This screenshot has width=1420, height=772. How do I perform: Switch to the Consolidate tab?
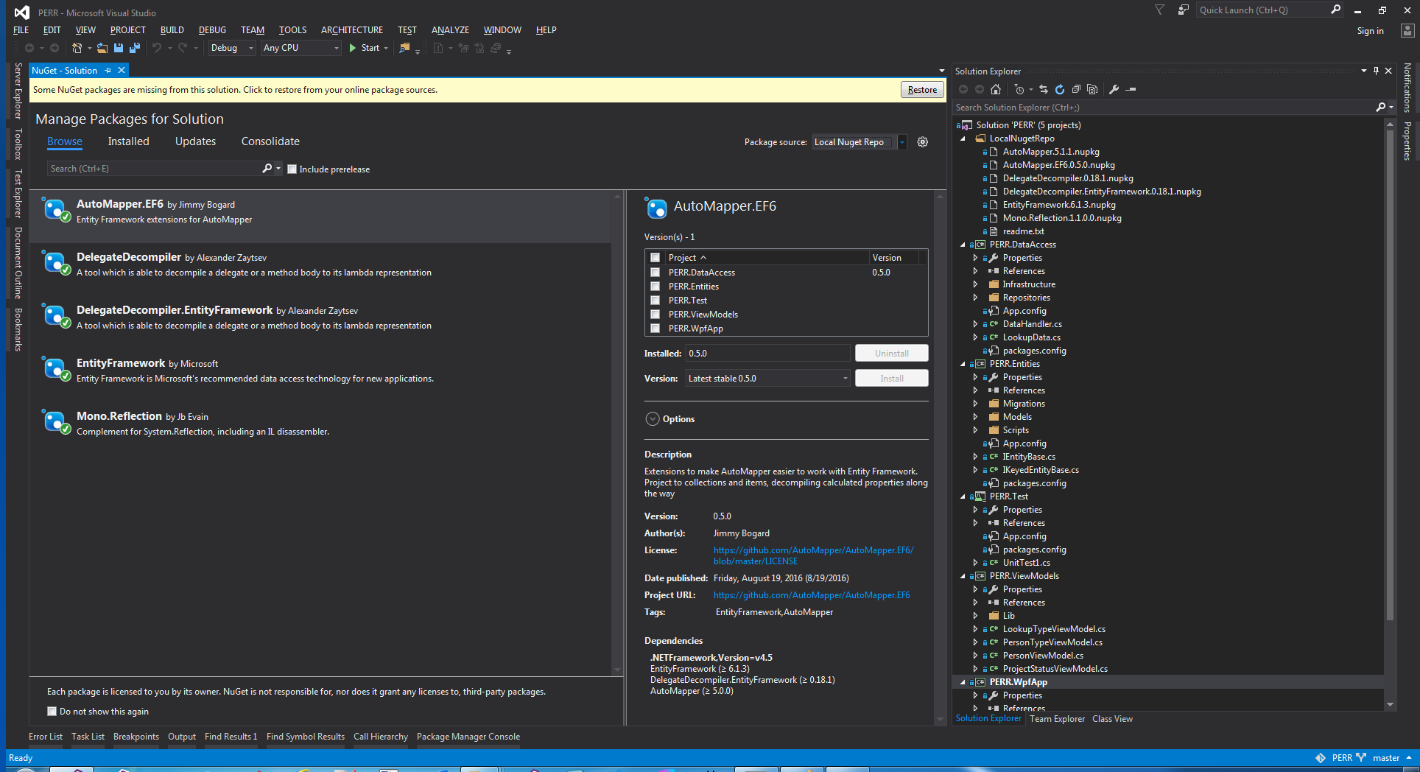click(270, 141)
